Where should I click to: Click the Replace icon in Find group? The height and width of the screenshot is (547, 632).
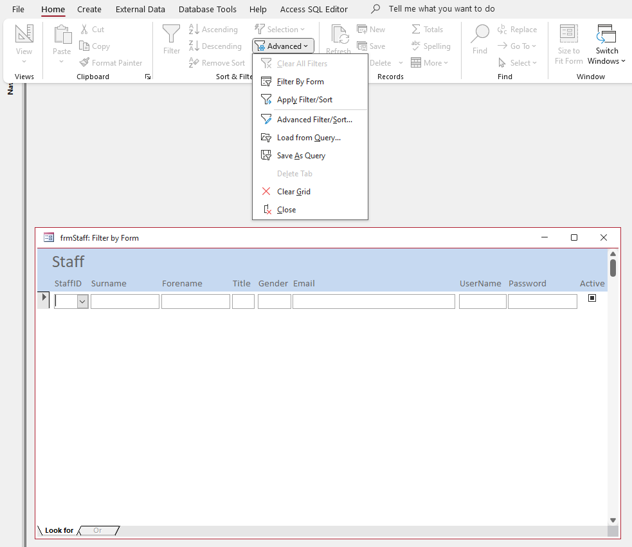click(x=502, y=29)
